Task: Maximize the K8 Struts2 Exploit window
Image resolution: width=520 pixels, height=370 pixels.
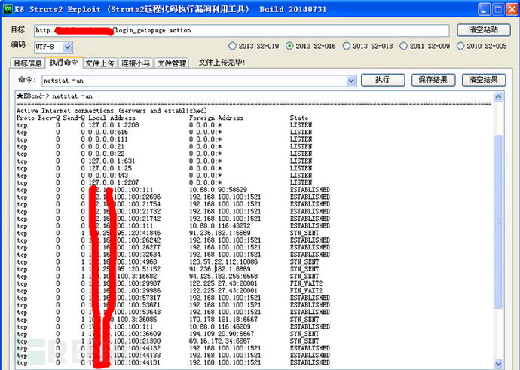Action: pyautogui.click(x=498, y=9)
